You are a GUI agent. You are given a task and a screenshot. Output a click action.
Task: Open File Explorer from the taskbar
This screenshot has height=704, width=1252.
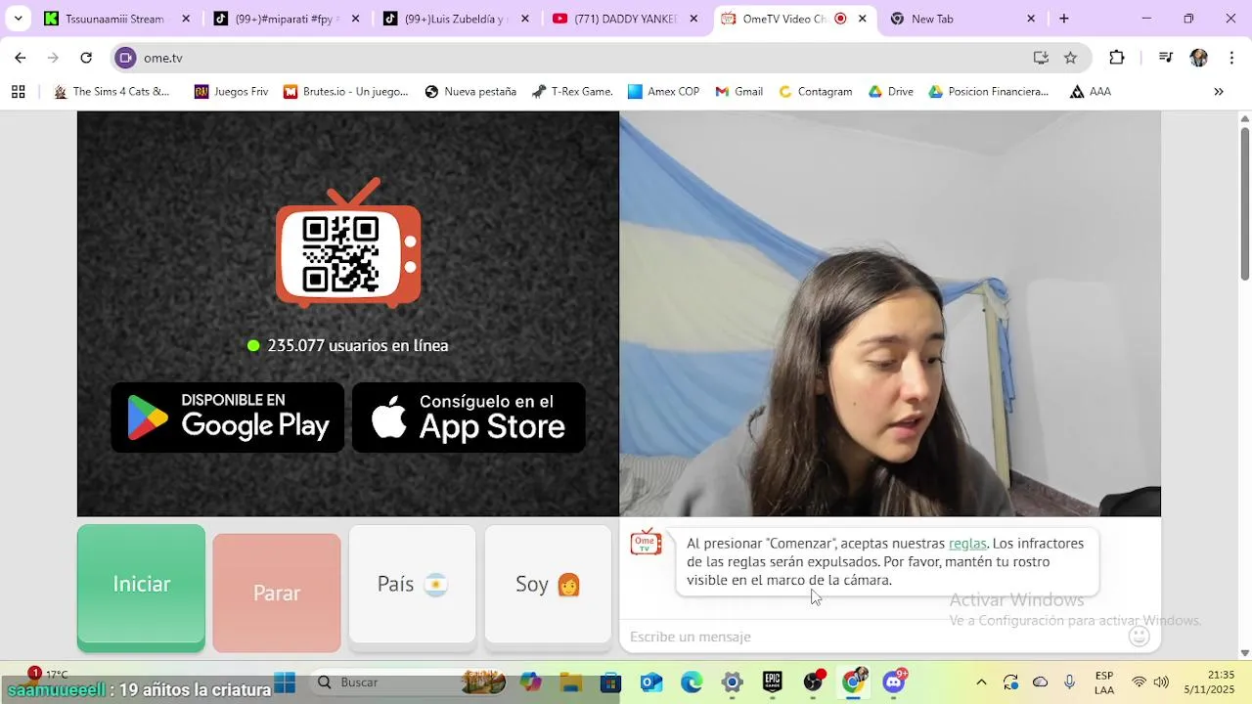[x=571, y=682]
